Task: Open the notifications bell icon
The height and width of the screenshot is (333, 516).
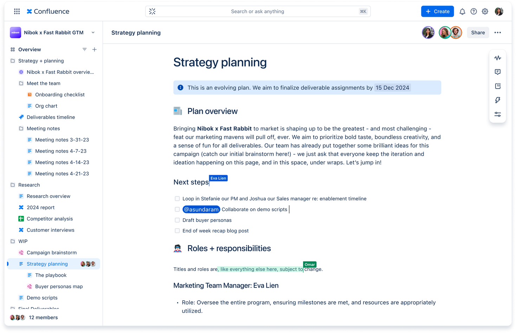Action: pos(462,11)
